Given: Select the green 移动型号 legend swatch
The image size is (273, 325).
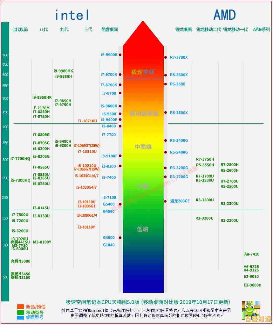Looking at the screenshot, I should 21,313.
